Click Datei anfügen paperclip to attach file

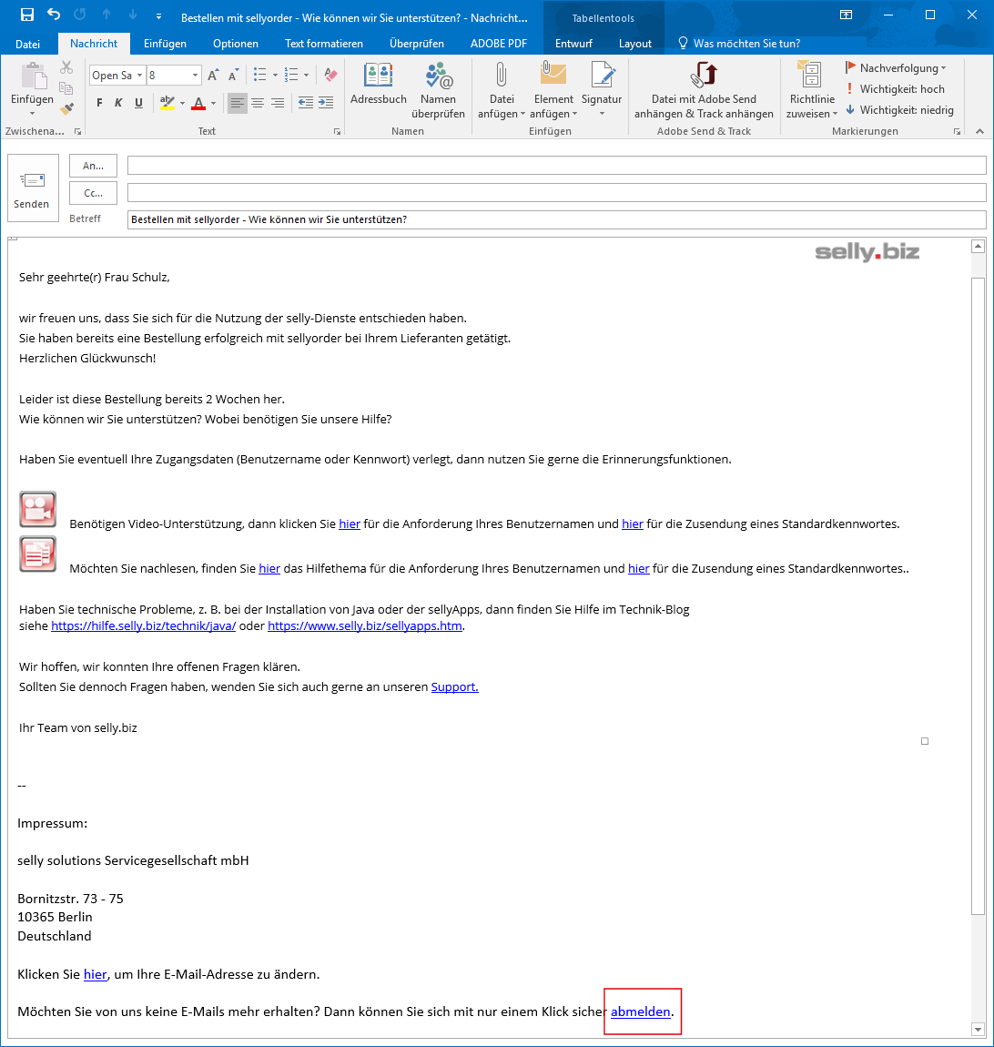pyautogui.click(x=502, y=91)
